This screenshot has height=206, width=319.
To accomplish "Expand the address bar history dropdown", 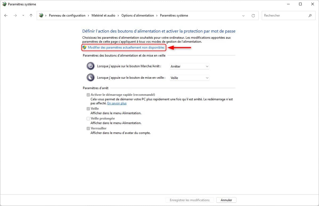I will pos(243,16).
